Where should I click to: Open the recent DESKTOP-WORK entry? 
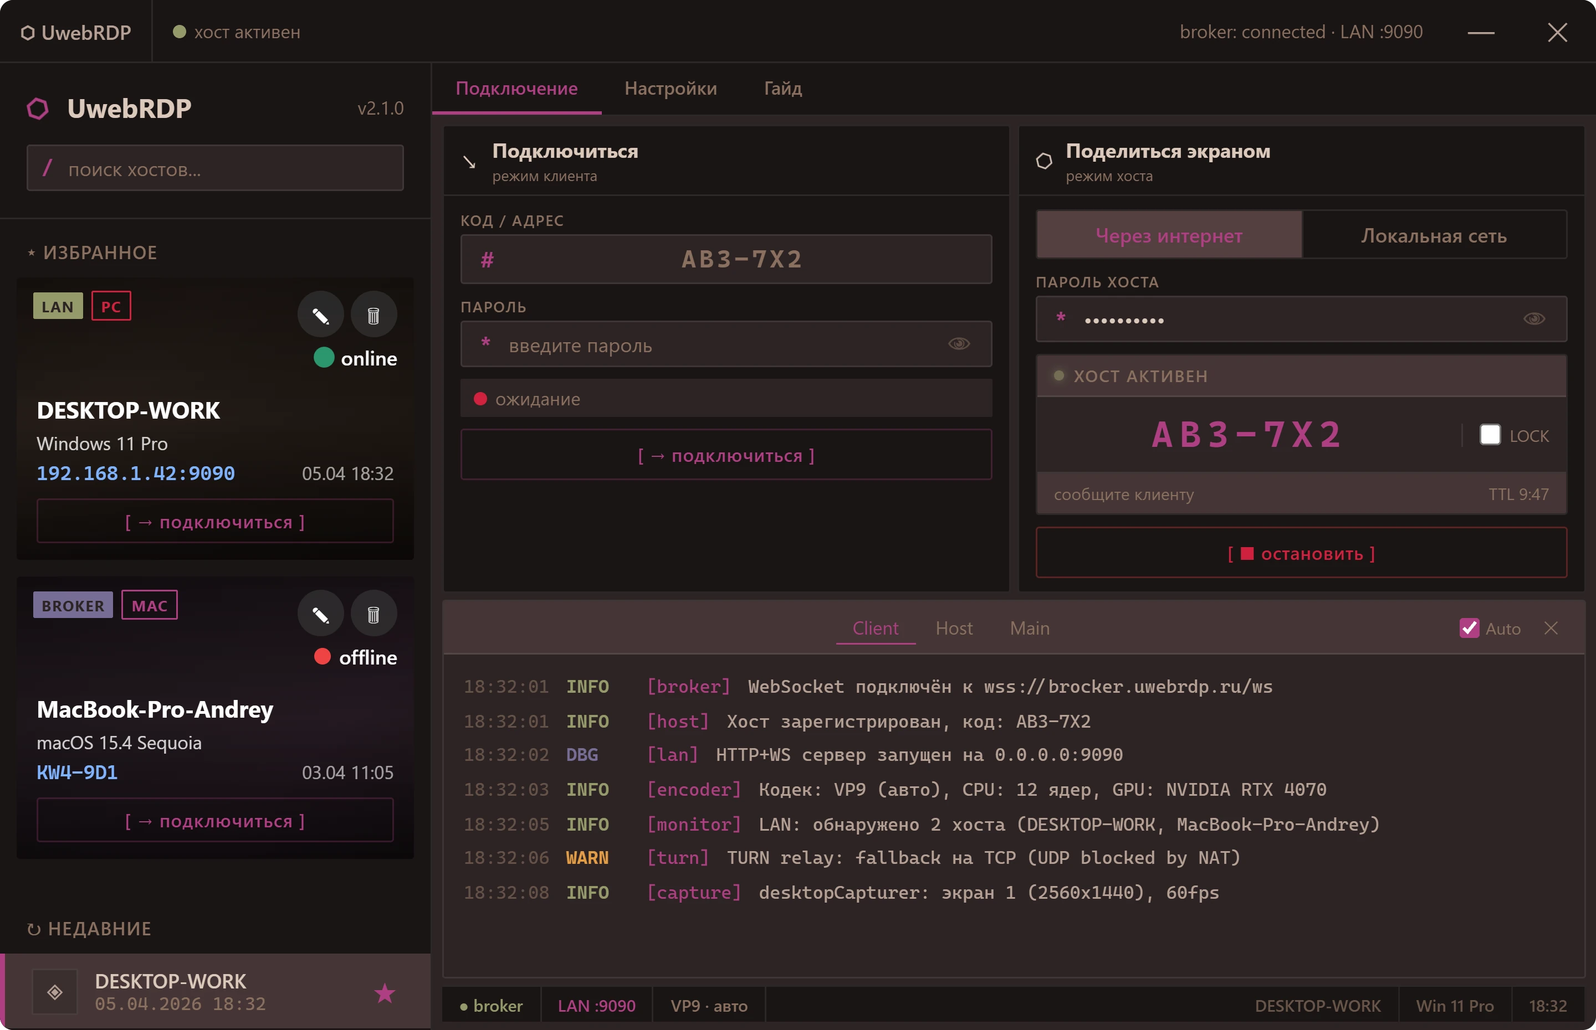point(216,992)
